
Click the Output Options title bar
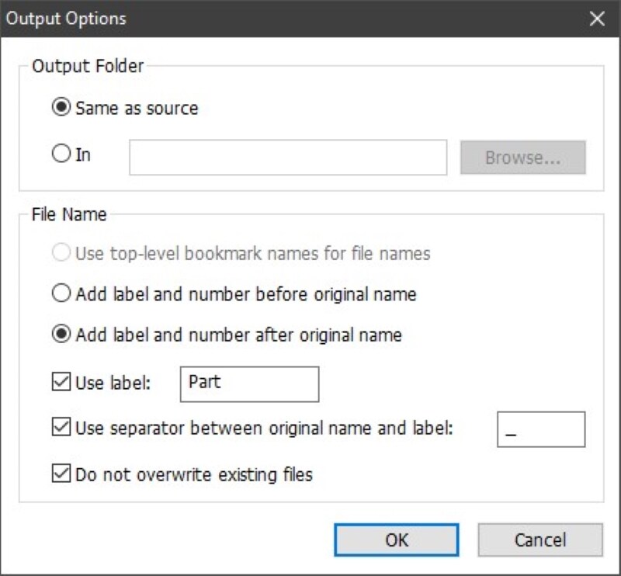click(233, 19)
